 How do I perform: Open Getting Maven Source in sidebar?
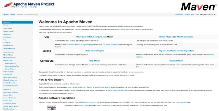pyautogui.click(x=11, y=106)
